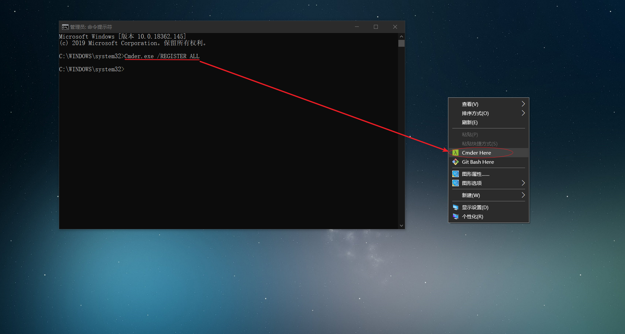The width and height of the screenshot is (625, 334).
Task: Click the Git Bash Here icon
Action: (456, 162)
